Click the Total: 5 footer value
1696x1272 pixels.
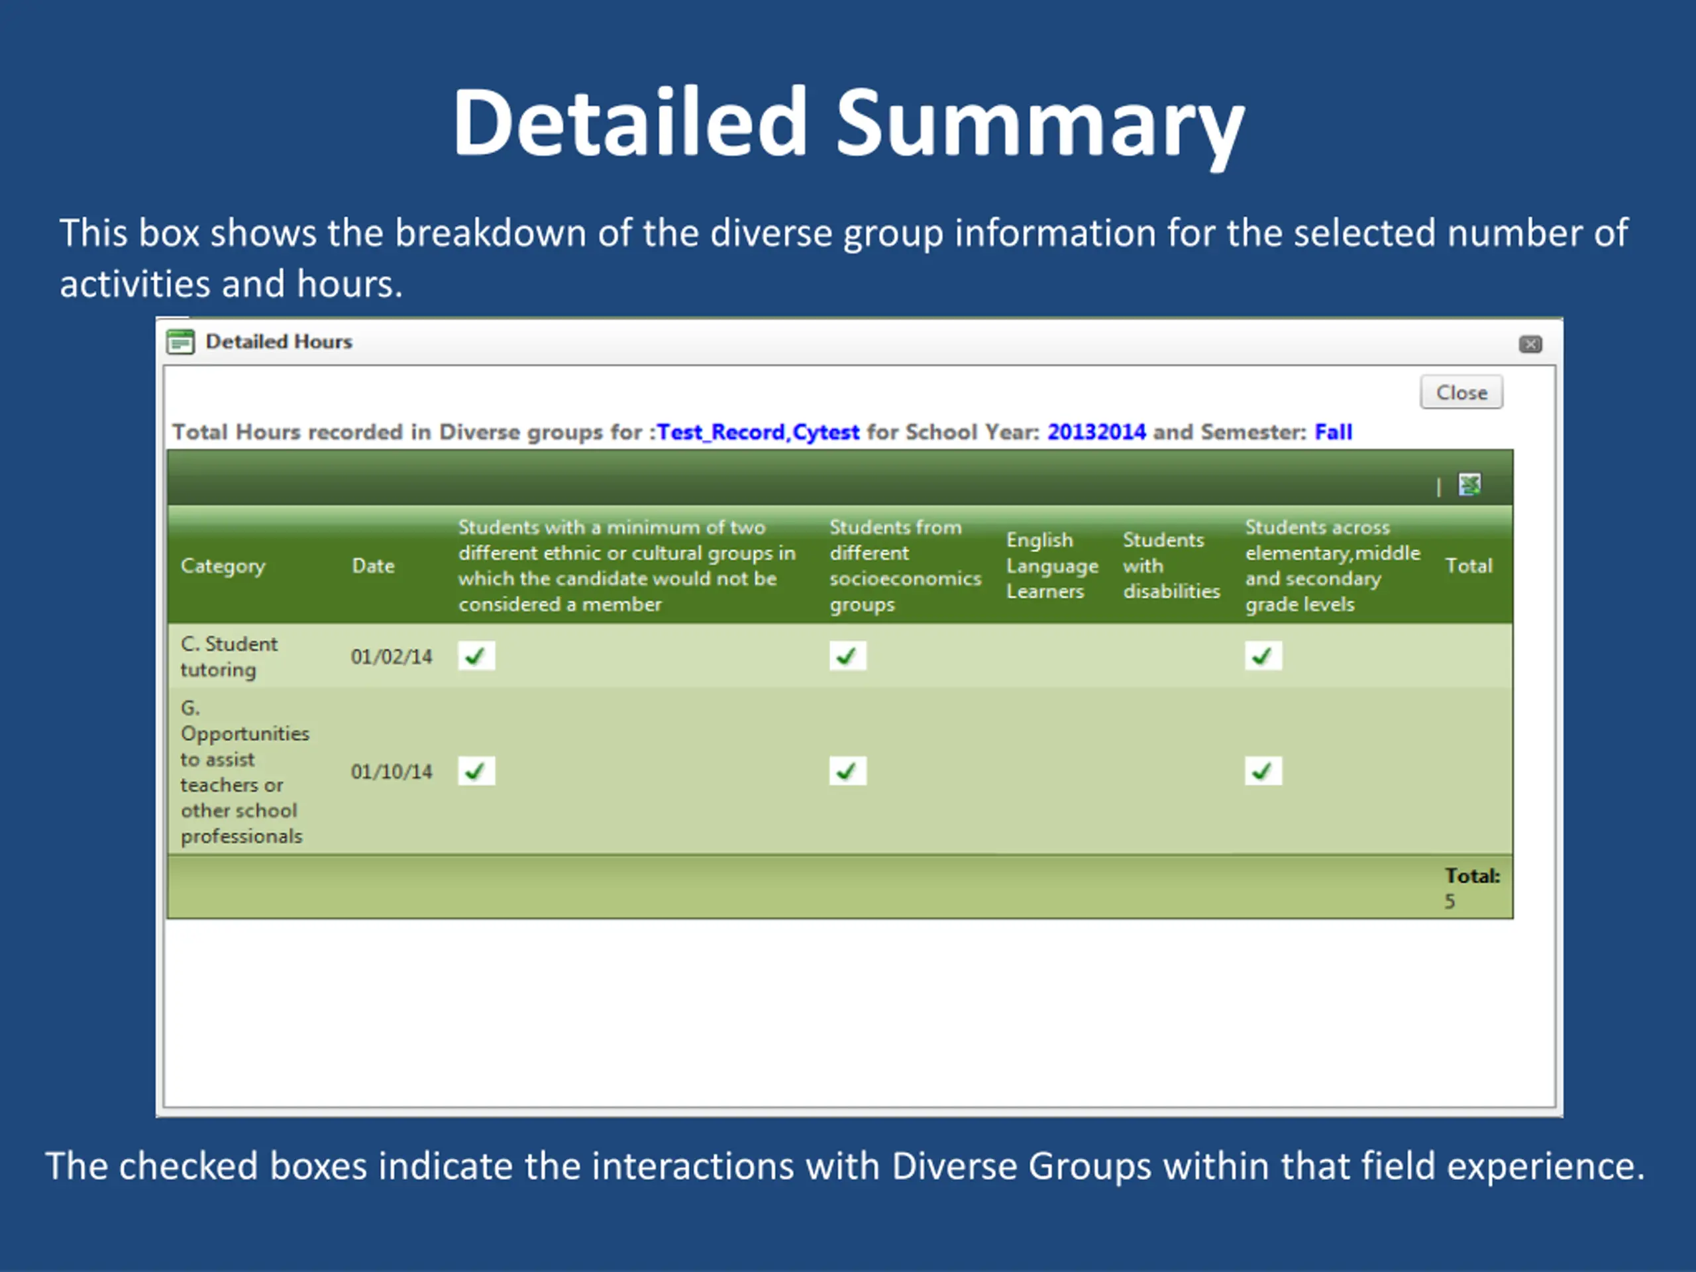point(1471,888)
